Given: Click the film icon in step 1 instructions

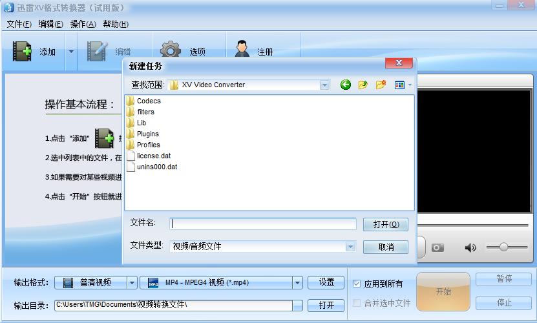Looking at the screenshot, I should (104, 138).
